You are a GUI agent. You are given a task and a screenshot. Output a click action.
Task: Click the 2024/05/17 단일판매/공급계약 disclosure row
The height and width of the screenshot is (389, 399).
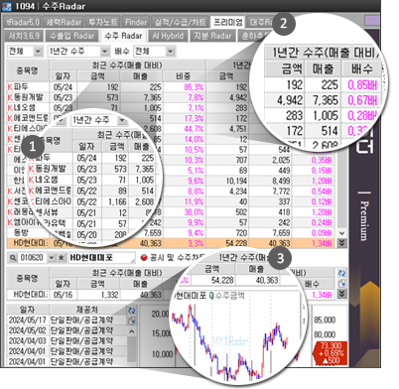(x=66, y=320)
